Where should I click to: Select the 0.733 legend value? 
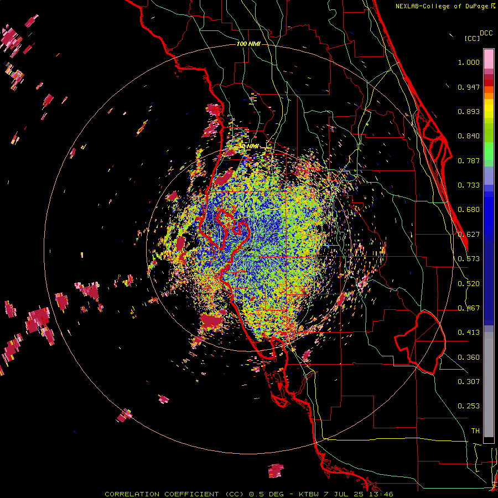469,185
